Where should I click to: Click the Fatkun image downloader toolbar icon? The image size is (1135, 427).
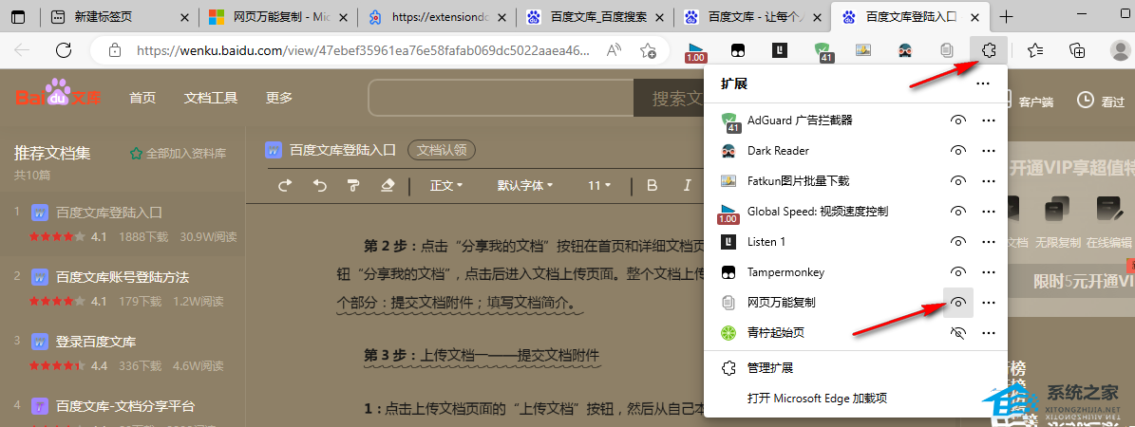(x=862, y=50)
